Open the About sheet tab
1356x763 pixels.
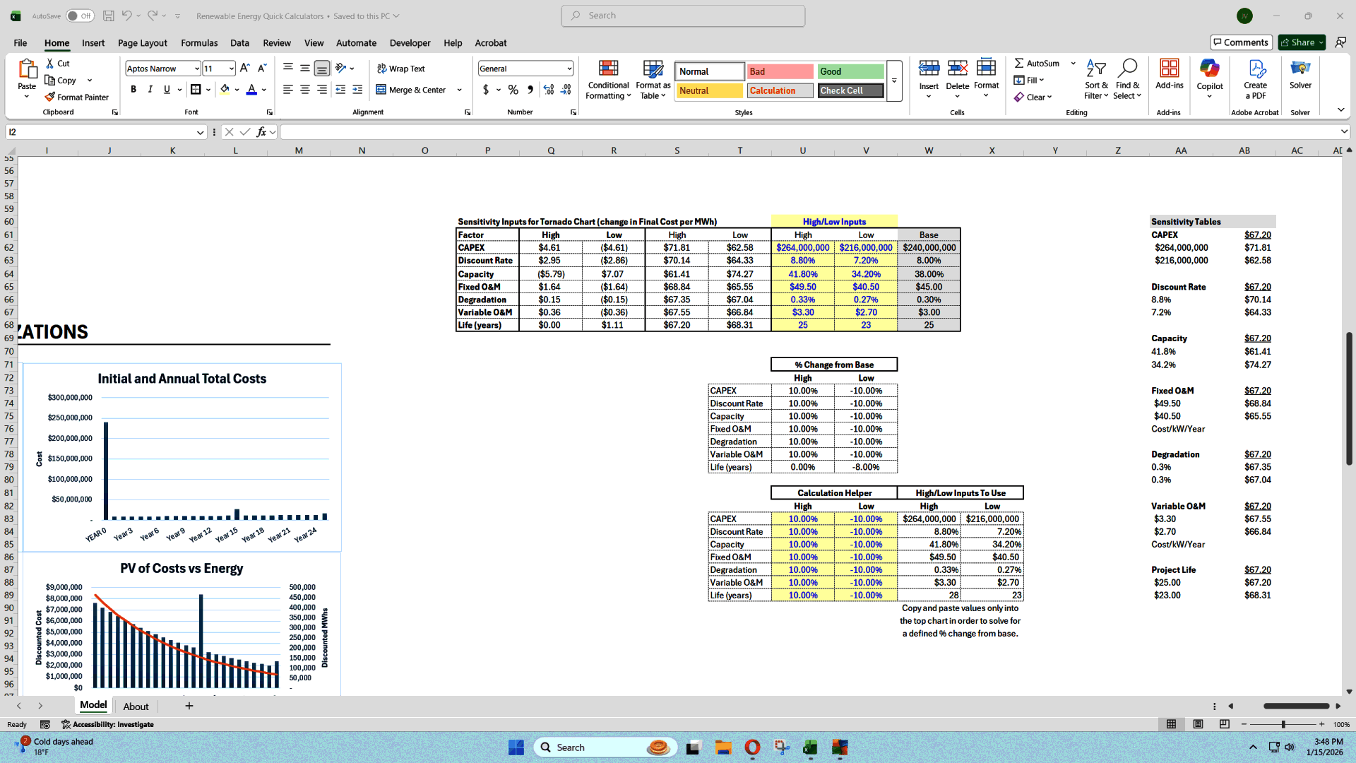pyautogui.click(x=136, y=706)
